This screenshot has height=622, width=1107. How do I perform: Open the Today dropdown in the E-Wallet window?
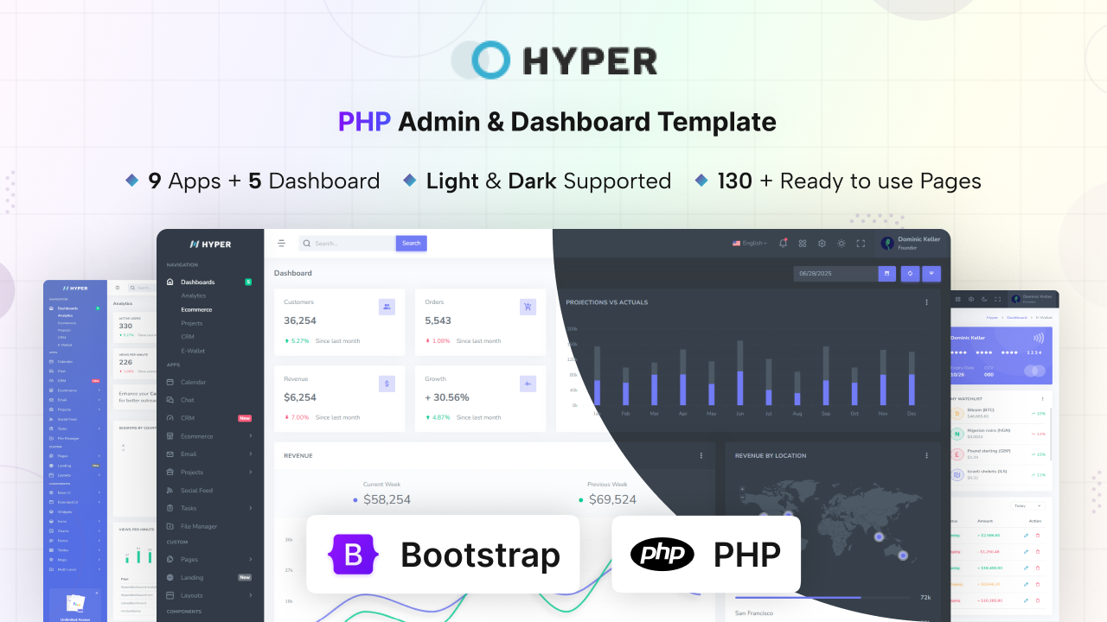pos(1028,505)
